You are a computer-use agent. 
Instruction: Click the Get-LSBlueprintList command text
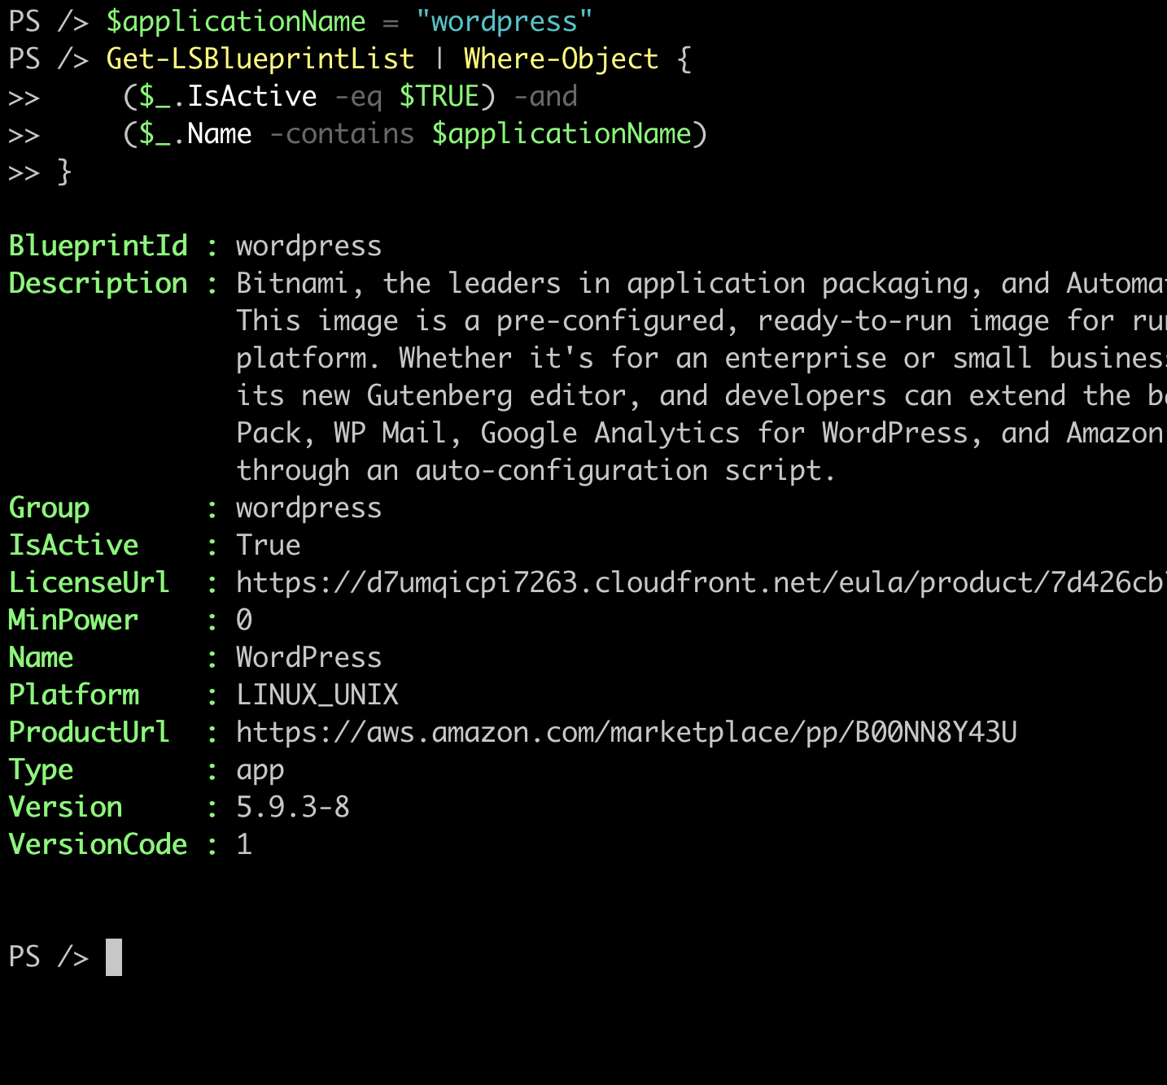(x=259, y=58)
